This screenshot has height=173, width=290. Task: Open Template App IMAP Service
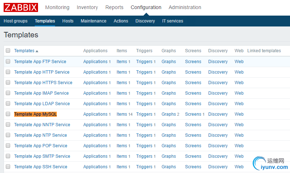[x=41, y=93]
